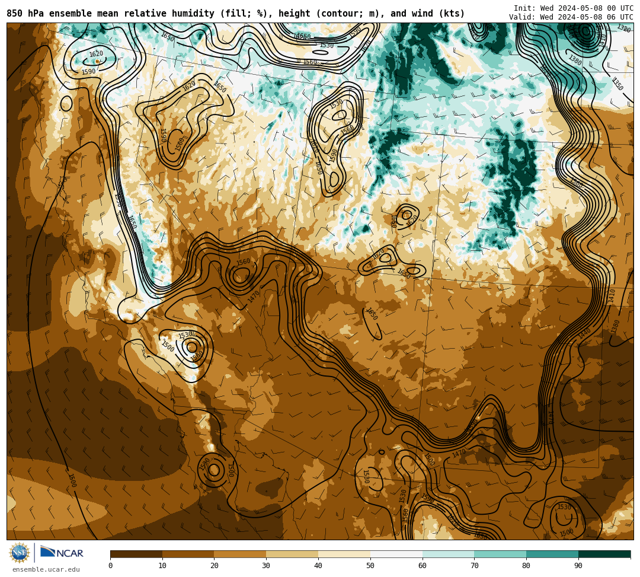Select the 0-10% darkest brown color swatch
The width and height of the screenshot is (640, 577).
(136, 554)
